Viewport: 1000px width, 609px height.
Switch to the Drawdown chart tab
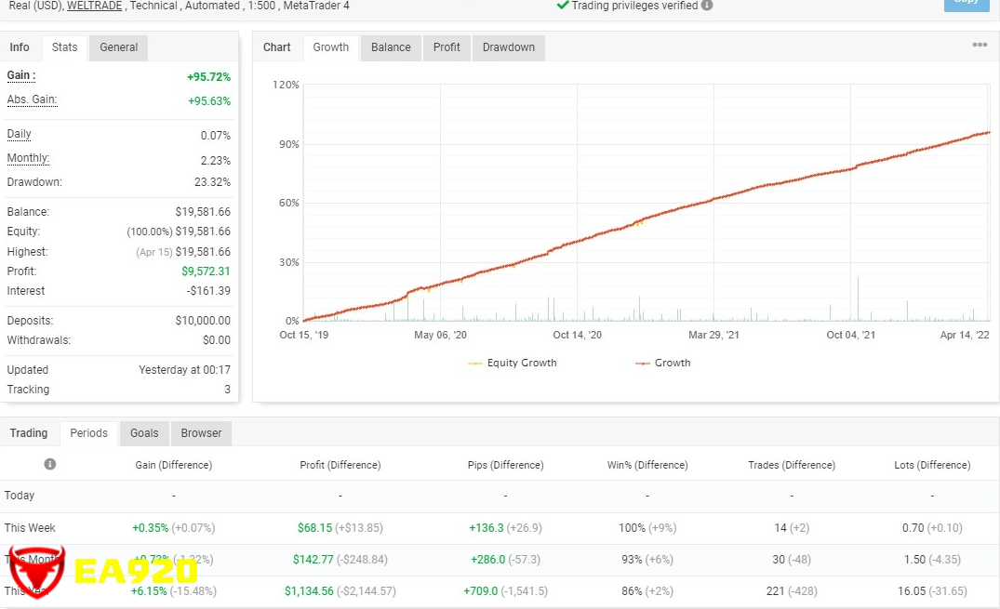[509, 47]
